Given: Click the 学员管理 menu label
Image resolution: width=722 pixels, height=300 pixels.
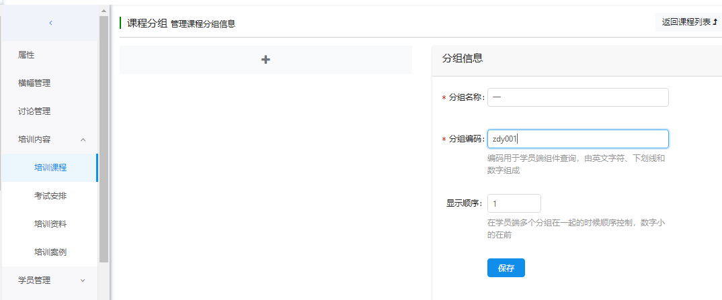Looking at the screenshot, I should point(34,281).
